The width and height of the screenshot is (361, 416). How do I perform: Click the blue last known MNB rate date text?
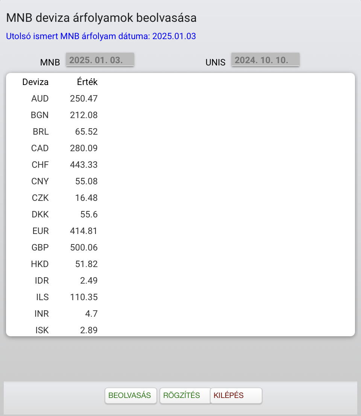click(101, 36)
